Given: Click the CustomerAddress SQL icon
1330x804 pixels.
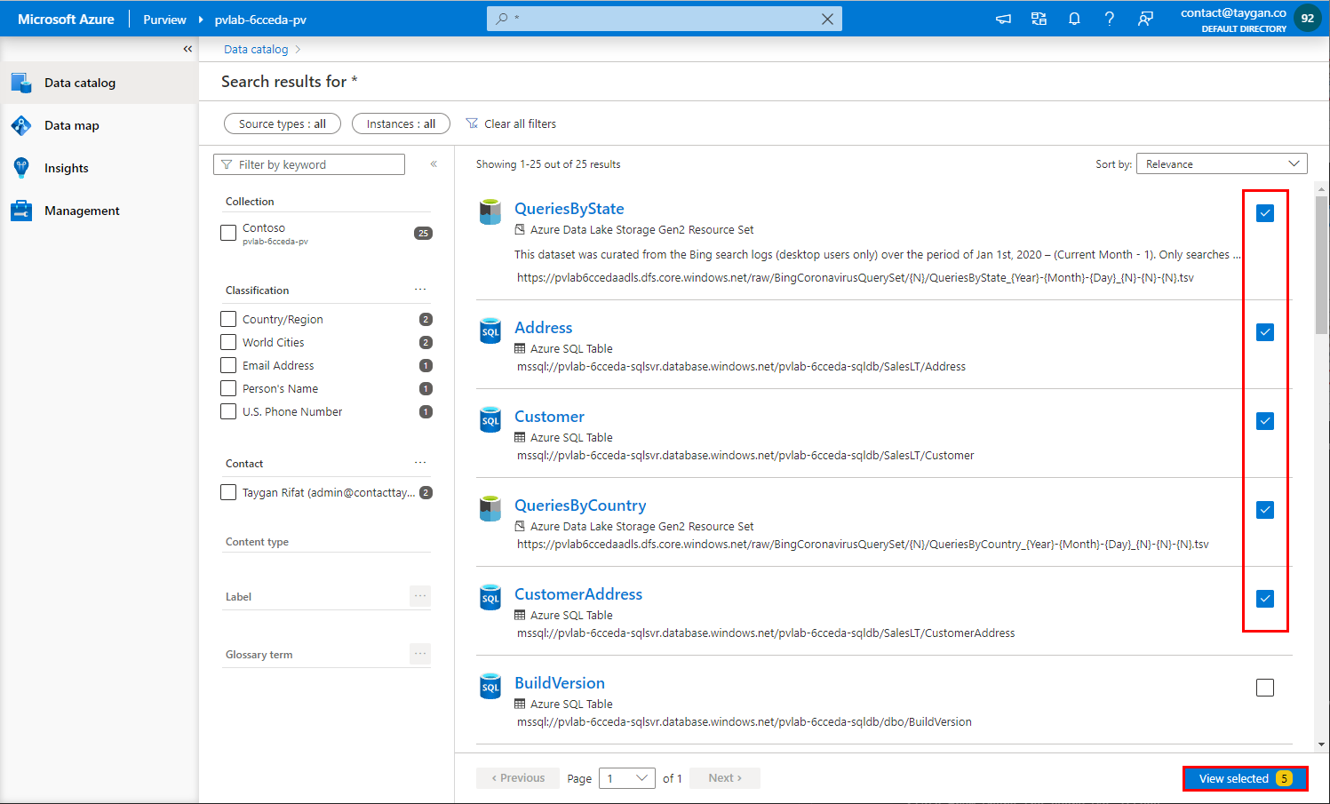Looking at the screenshot, I should point(490,597).
